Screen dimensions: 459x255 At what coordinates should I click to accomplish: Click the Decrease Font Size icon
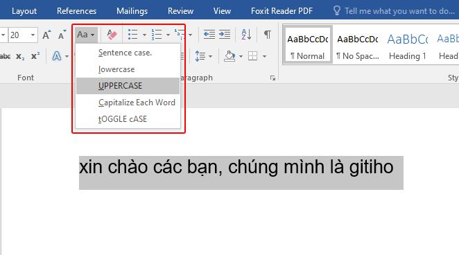coord(62,35)
